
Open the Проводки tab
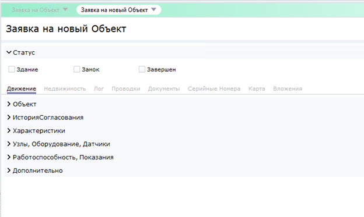126,88
